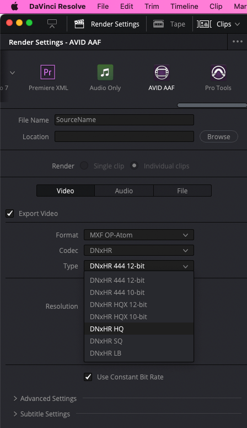Select the Individual clips radio button
Viewport: 247px width, 428px height.
tap(134, 166)
